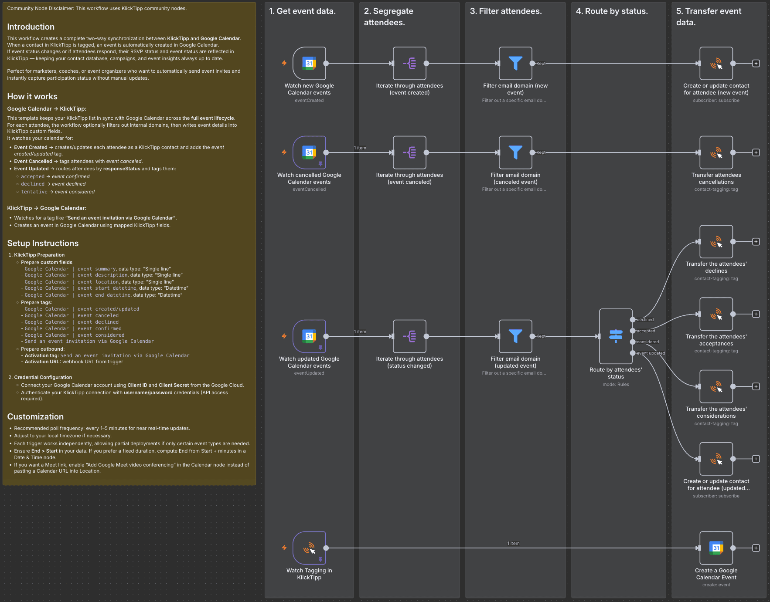Screen dimensions: 770x602
Task: Select the Iterate through attendees (event created) node
Action: pos(409,64)
